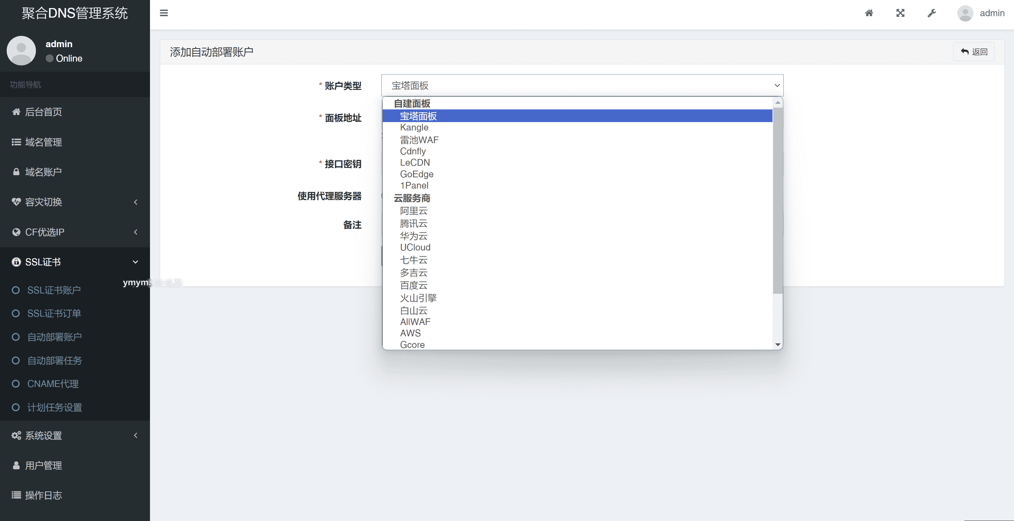This screenshot has width=1014, height=521.
Task: Click dropdown list scrollbar down arrow
Action: click(x=777, y=344)
